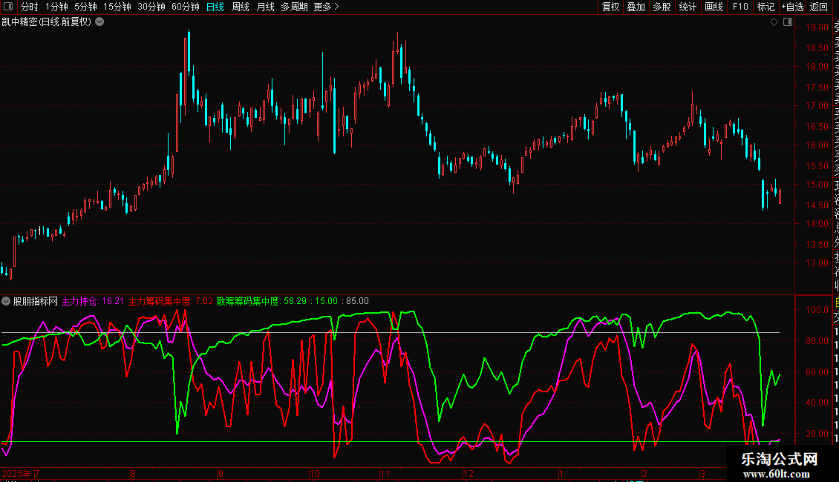Click the 100.0 indicator axis label
The height and width of the screenshot is (482, 839).
click(817, 309)
